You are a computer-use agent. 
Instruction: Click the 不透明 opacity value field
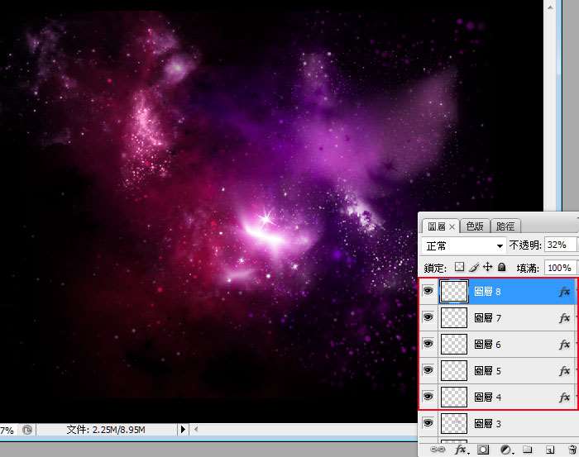560,245
